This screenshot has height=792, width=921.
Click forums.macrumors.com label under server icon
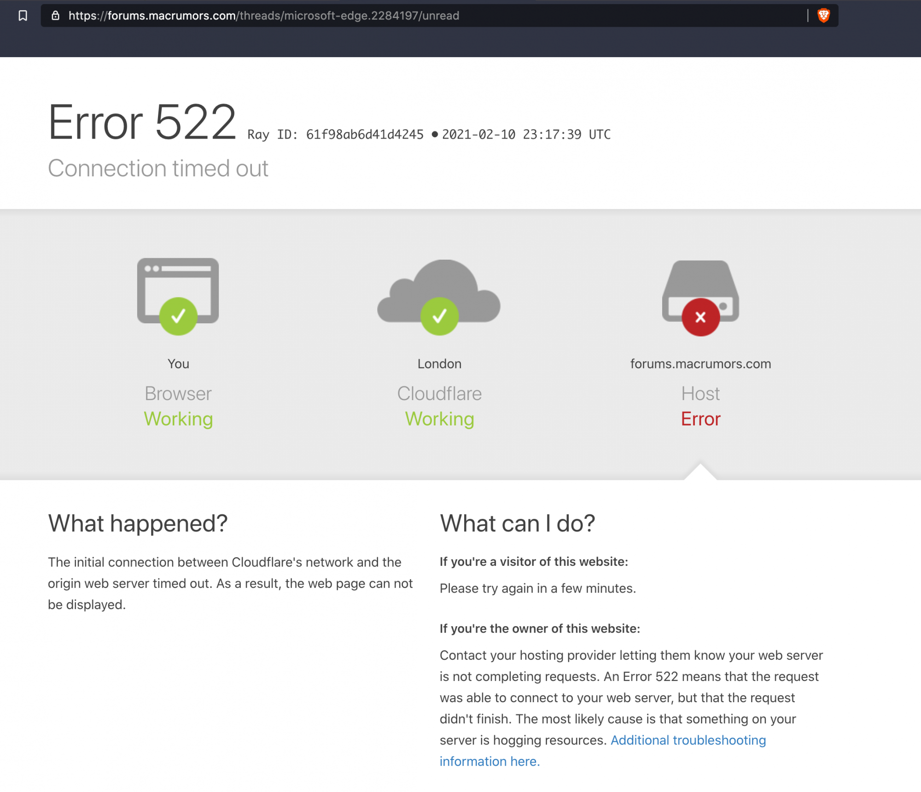tap(700, 364)
